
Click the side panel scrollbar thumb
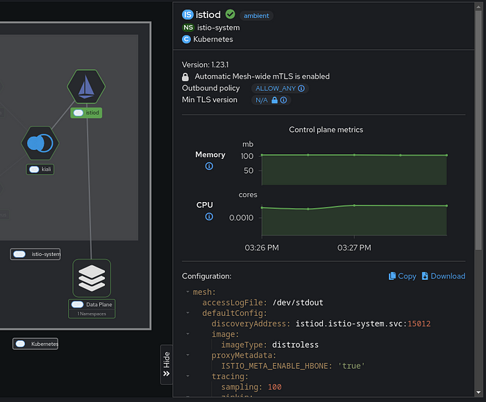(478, 130)
